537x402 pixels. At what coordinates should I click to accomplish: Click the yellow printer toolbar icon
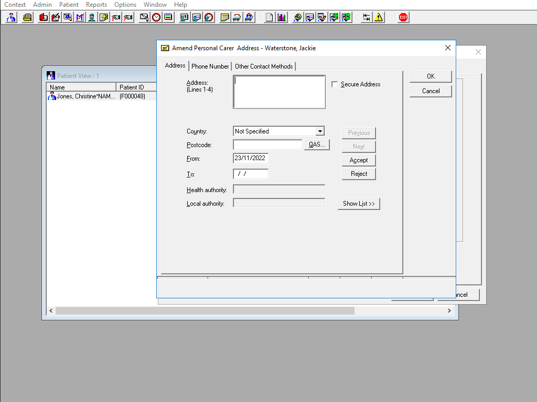point(27,17)
